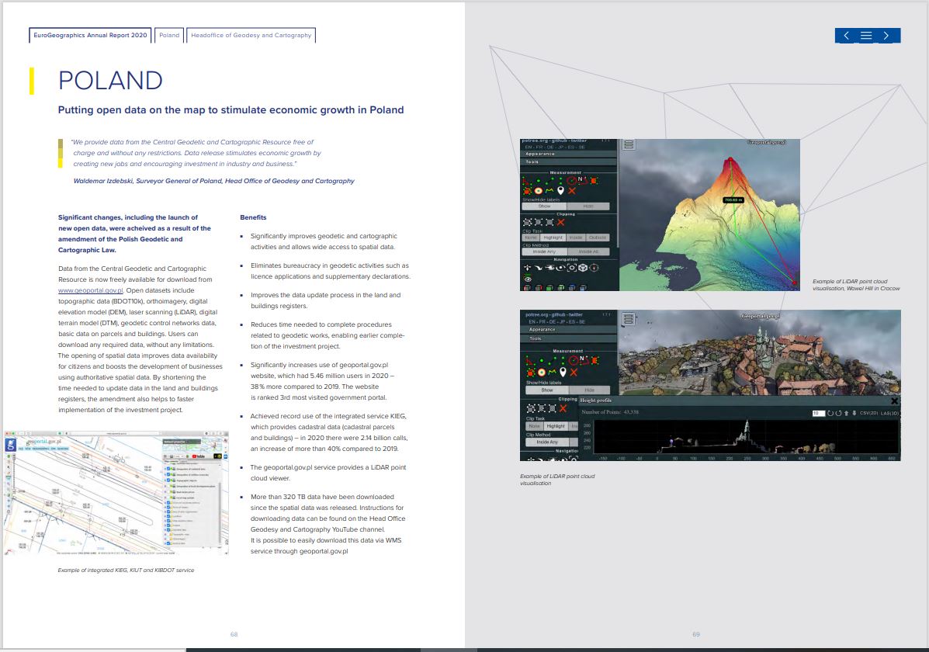Close the Height profile panel

click(x=894, y=401)
